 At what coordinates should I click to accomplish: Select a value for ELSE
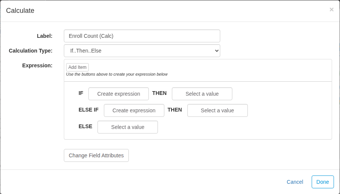(x=128, y=127)
